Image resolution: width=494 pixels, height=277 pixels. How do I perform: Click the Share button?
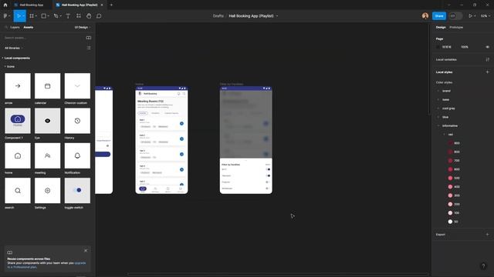point(439,16)
